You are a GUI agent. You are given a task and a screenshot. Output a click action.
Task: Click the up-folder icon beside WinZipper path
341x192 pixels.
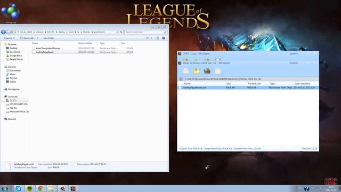click(x=181, y=79)
